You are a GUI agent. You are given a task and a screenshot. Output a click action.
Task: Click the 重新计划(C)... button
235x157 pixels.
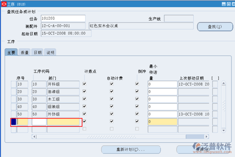(131, 149)
